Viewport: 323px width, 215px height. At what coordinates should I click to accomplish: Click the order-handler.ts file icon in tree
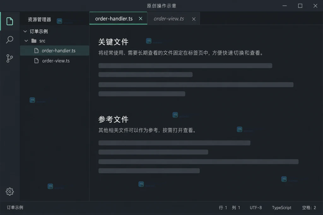click(x=37, y=51)
